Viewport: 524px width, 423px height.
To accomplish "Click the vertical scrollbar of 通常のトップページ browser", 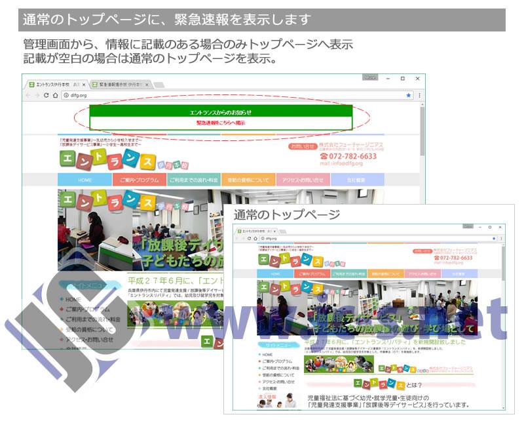I will pyautogui.click(x=503, y=264).
